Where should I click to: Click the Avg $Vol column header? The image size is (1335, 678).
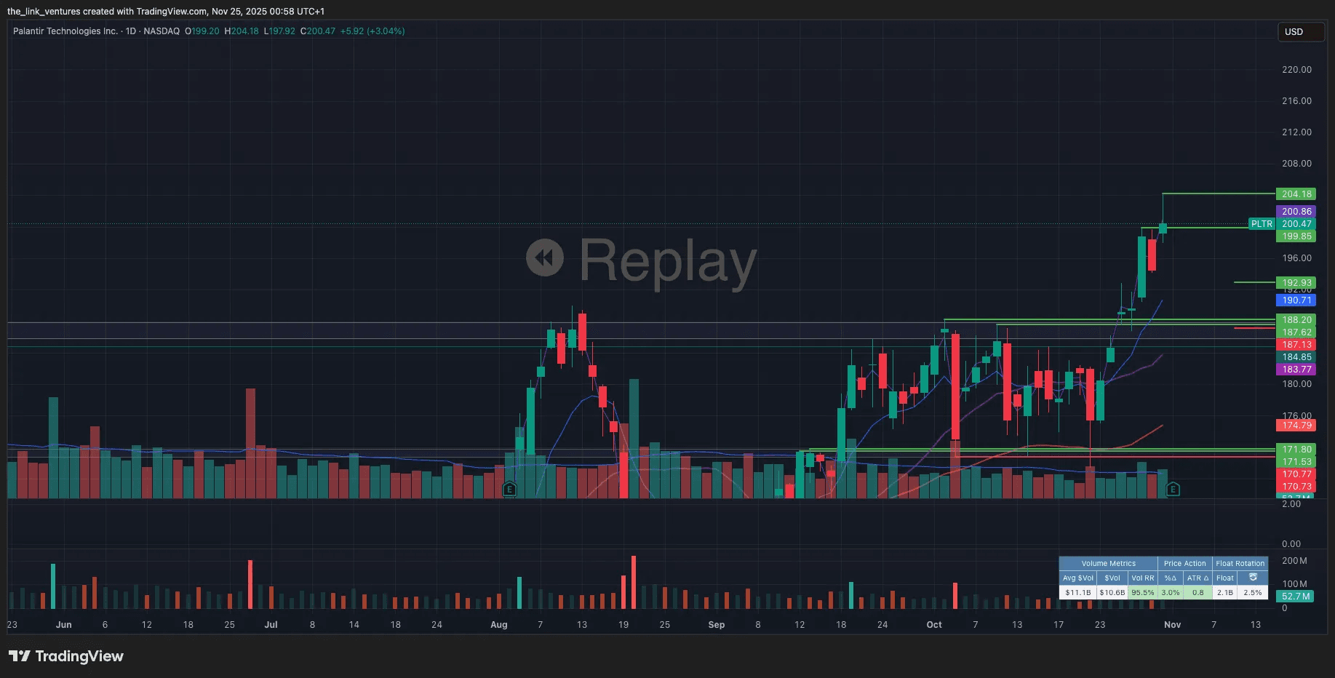tap(1077, 578)
